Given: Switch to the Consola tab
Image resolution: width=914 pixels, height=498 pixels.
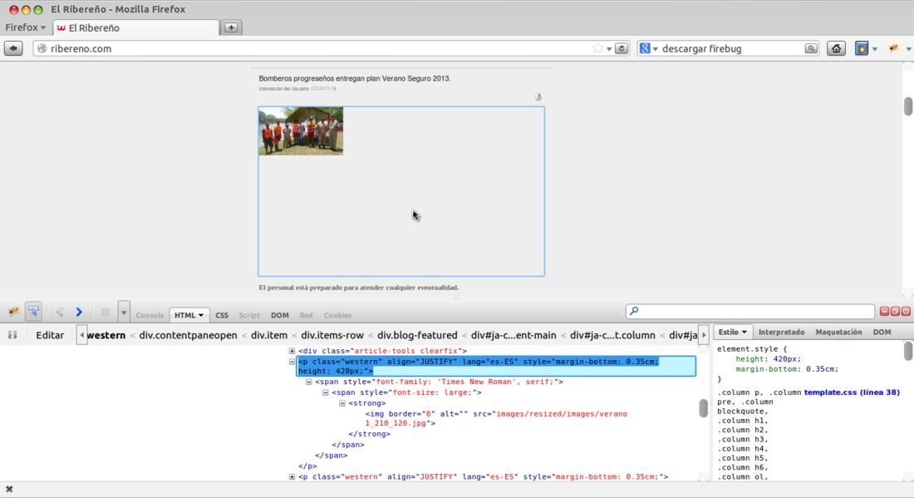Looking at the screenshot, I should click(x=150, y=315).
